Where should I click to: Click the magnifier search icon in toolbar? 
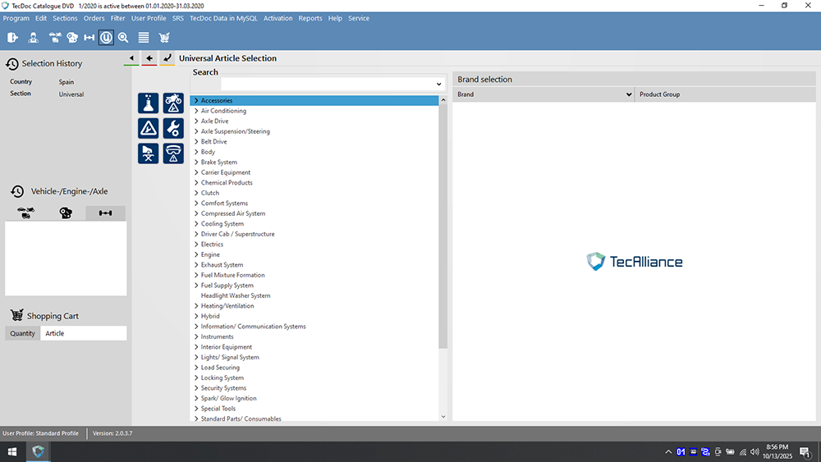point(123,37)
